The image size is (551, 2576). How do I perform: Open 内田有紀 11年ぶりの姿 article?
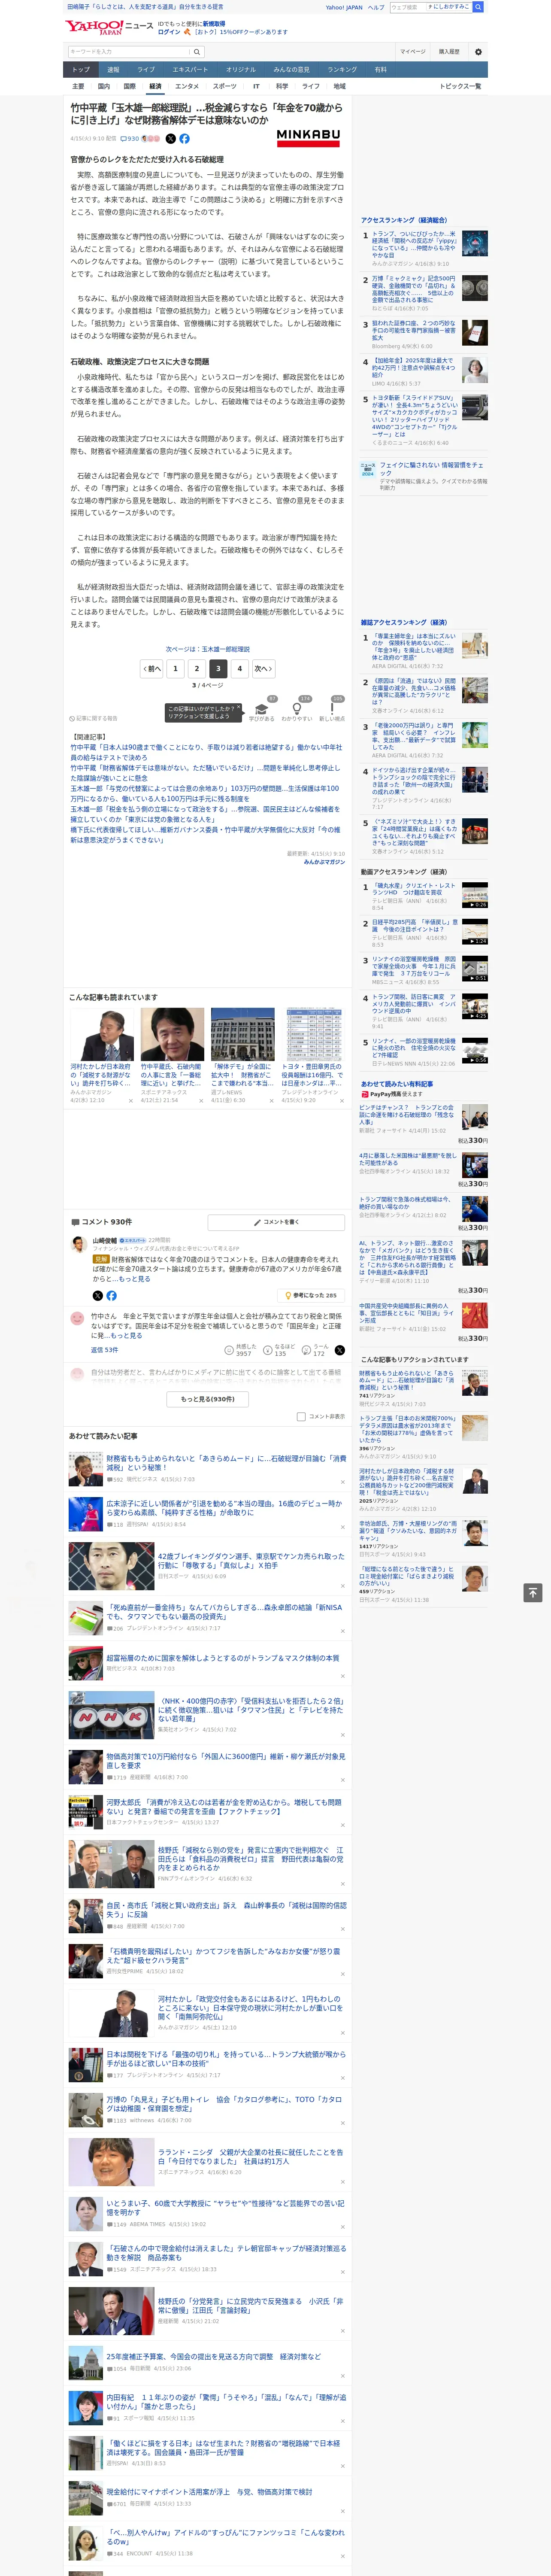(x=226, y=2402)
